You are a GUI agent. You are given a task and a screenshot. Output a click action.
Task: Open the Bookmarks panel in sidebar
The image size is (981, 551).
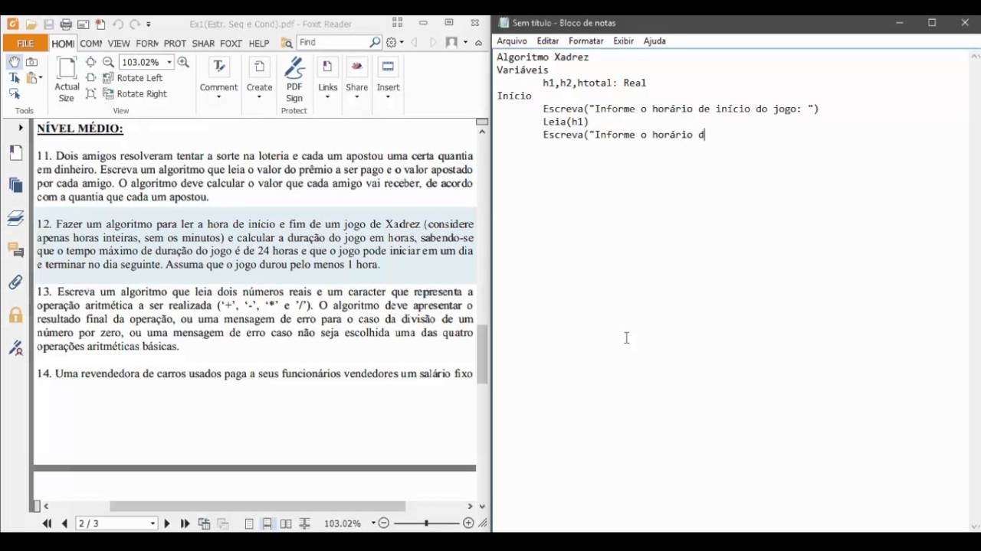pos(15,152)
